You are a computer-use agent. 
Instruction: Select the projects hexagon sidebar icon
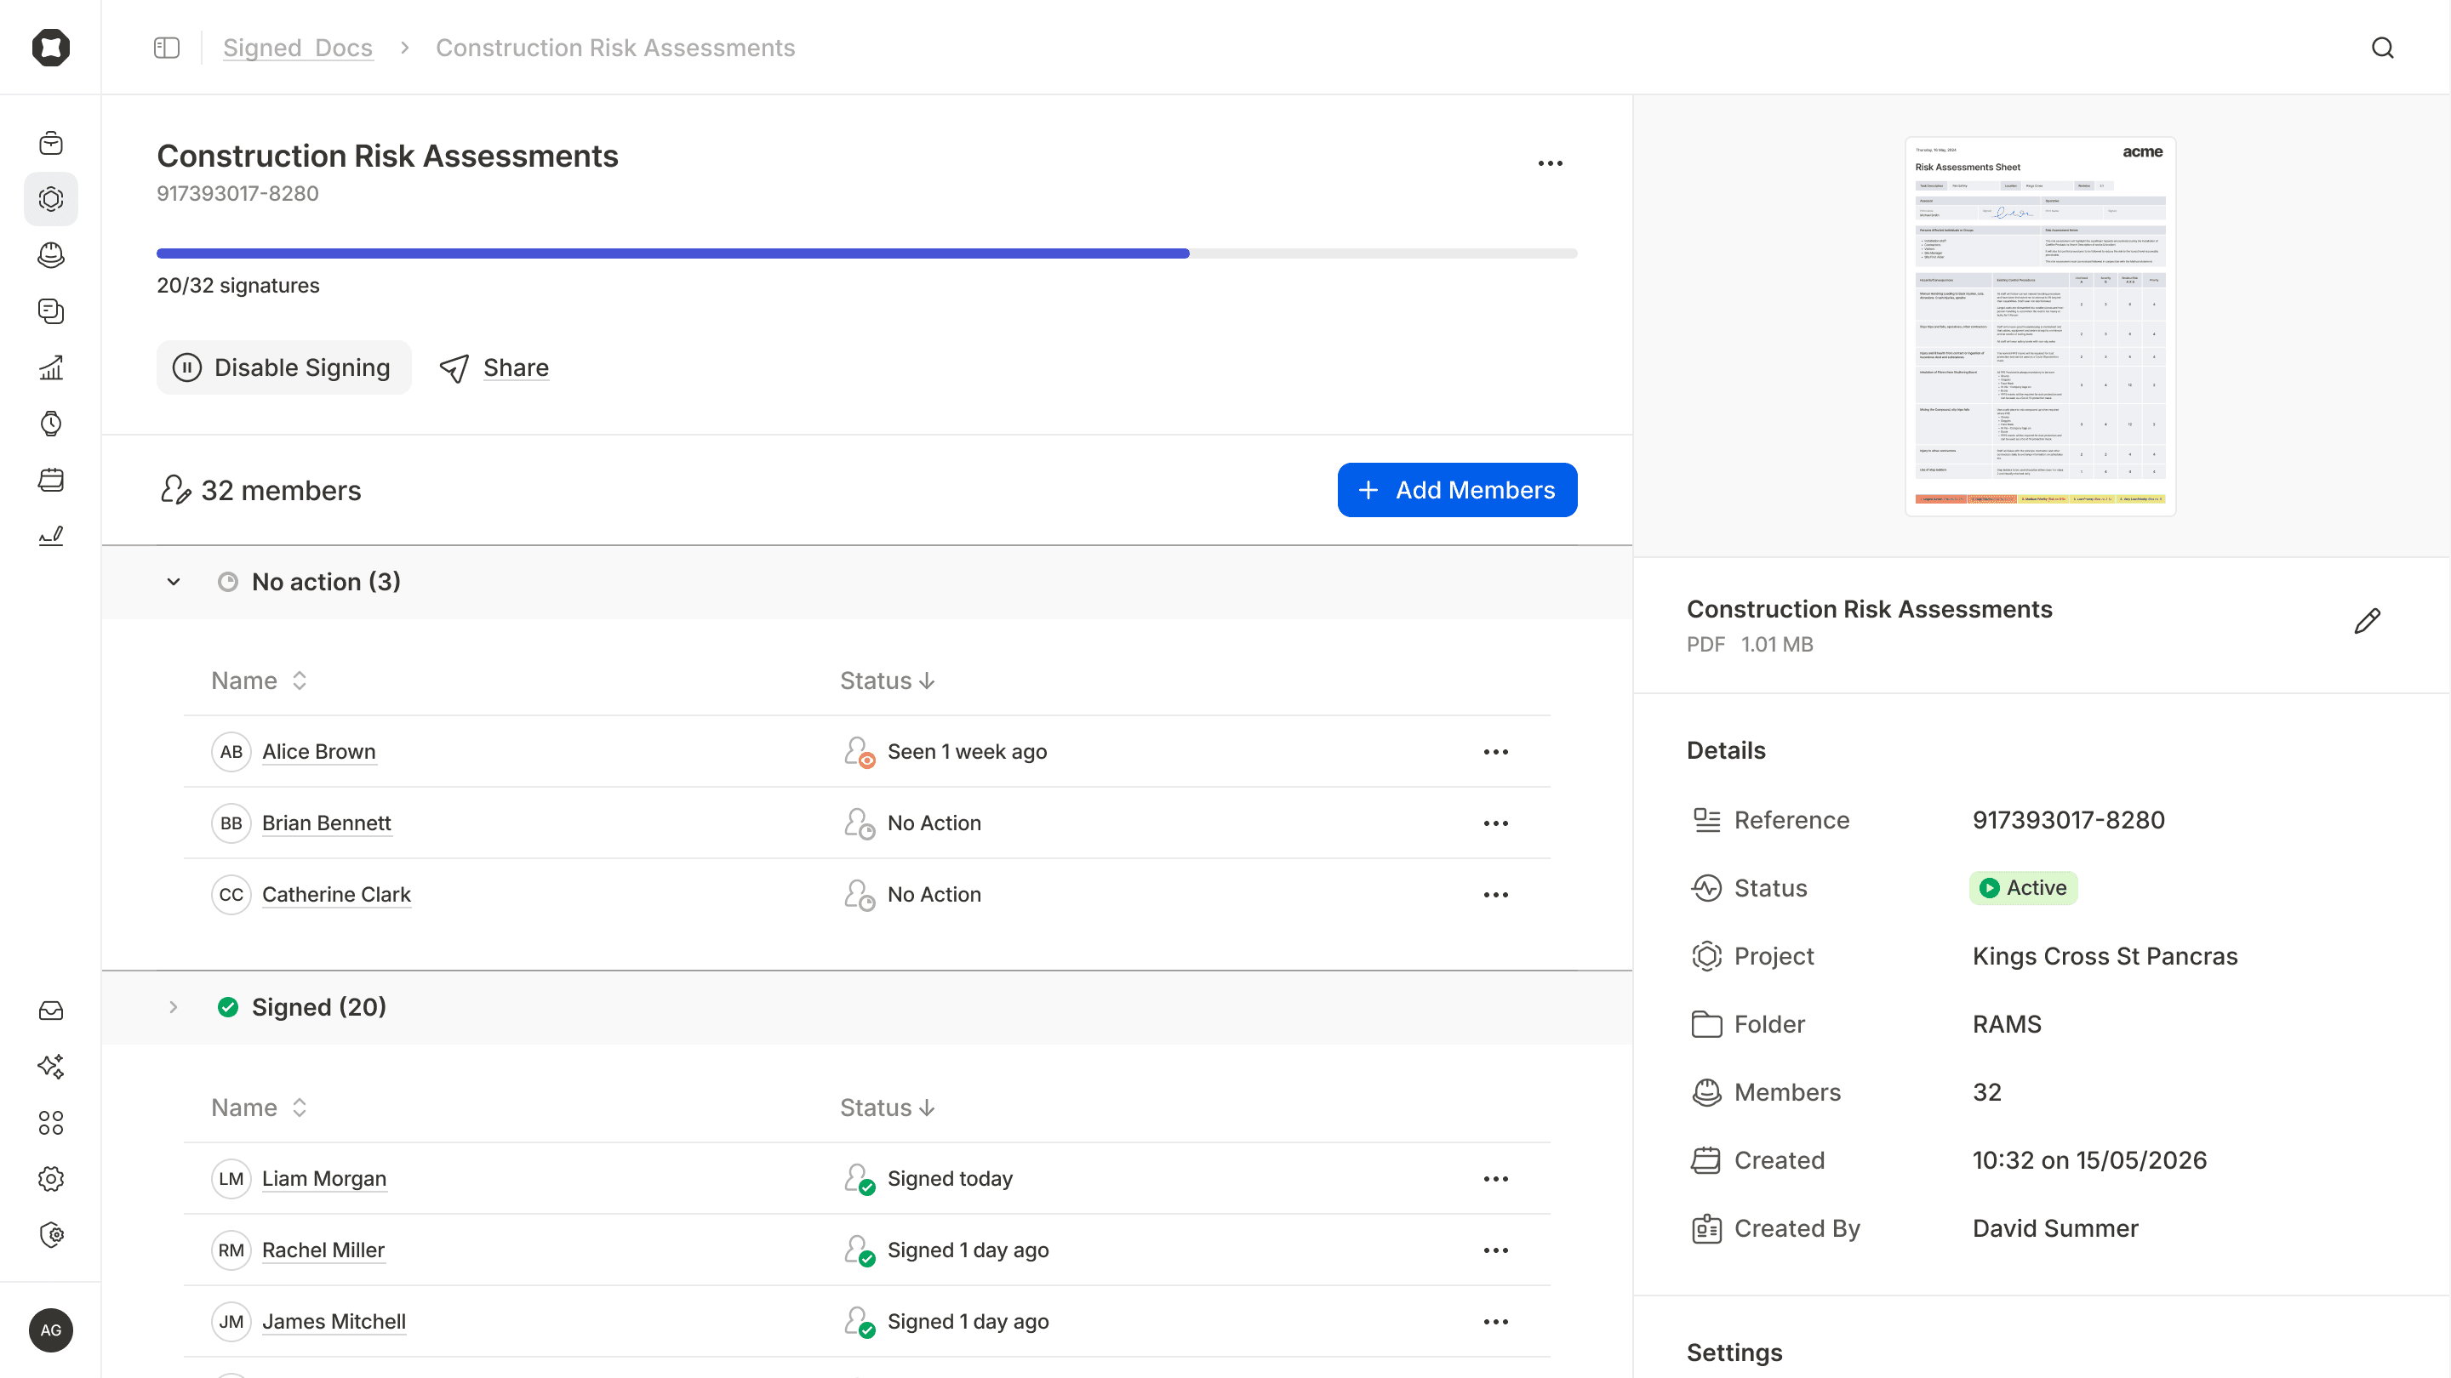50,199
